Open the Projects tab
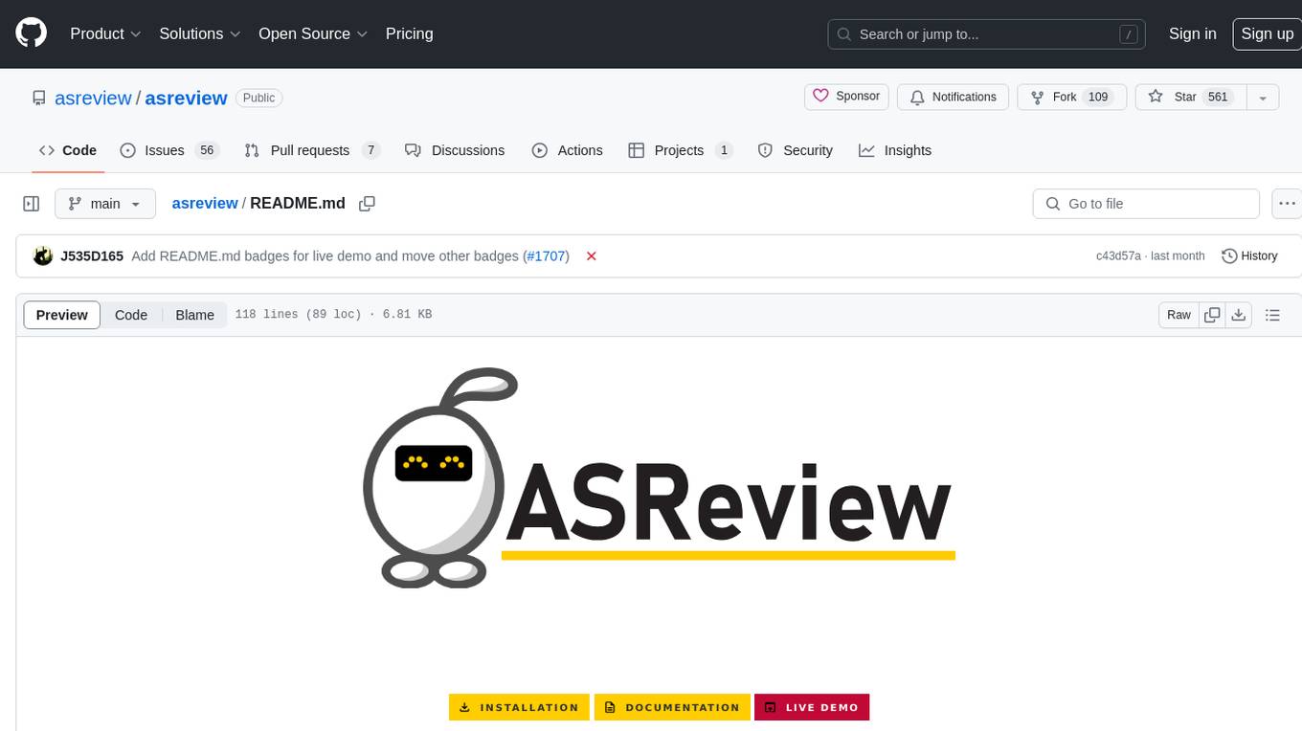This screenshot has height=731, width=1302. (680, 150)
